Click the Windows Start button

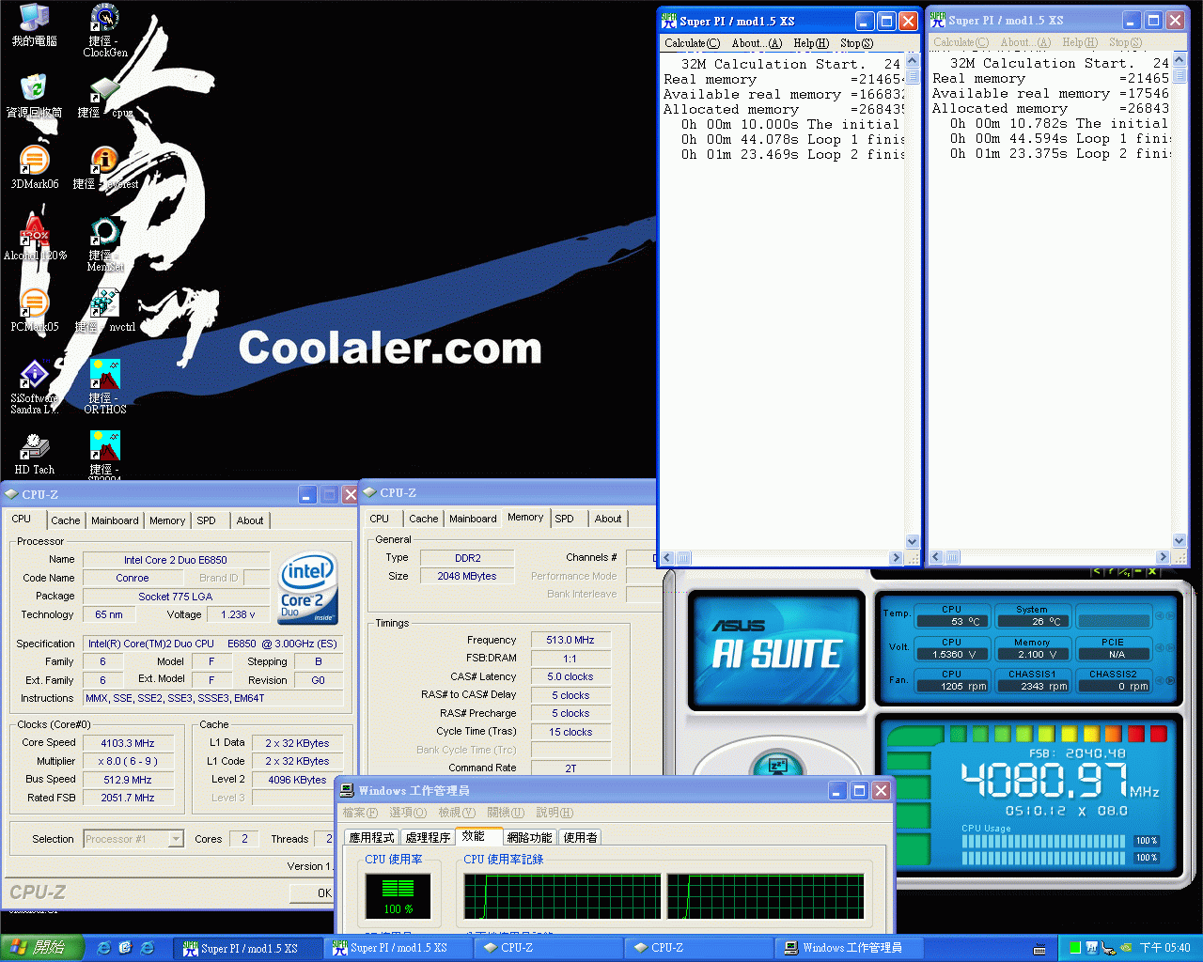coord(43,948)
